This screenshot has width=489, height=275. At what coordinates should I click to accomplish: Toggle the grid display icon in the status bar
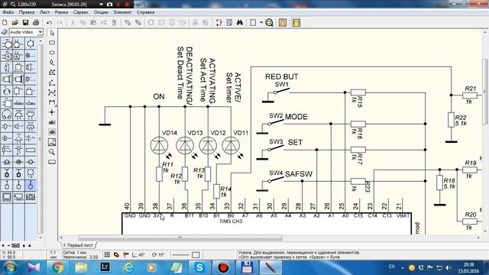[x=107, y=254]
